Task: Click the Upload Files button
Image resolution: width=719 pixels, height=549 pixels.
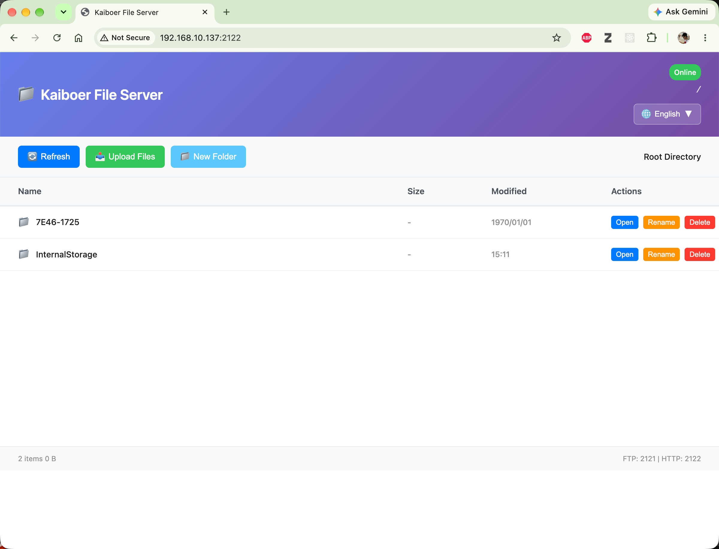Action: coord(125,157)
